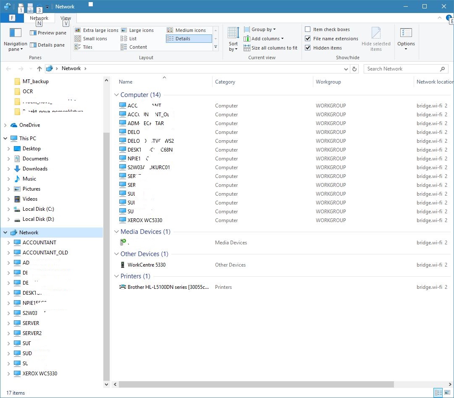Click the Refresh button in address bar
The width and height of the screenshot is (454, 398).
click(354, 69)
